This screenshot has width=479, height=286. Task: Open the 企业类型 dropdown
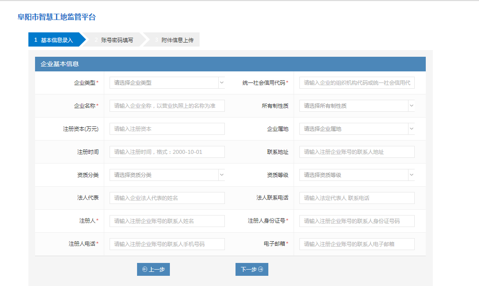coord(167,83)
